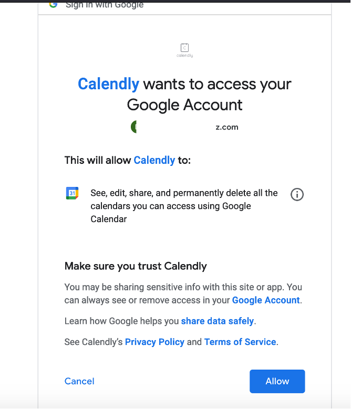
Task: Click the blue Calendly name in main heading
Action: click(x=109, y=84)
